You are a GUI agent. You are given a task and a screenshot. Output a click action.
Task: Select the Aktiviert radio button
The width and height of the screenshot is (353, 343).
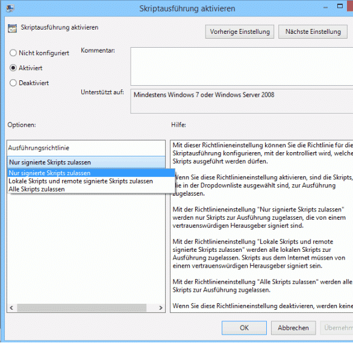(13, 68)
